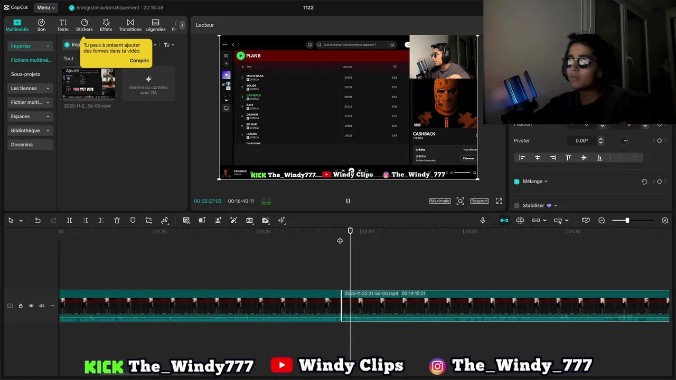Open the Texte tab
The image size is (676, 380).
[x=63, y=25]
